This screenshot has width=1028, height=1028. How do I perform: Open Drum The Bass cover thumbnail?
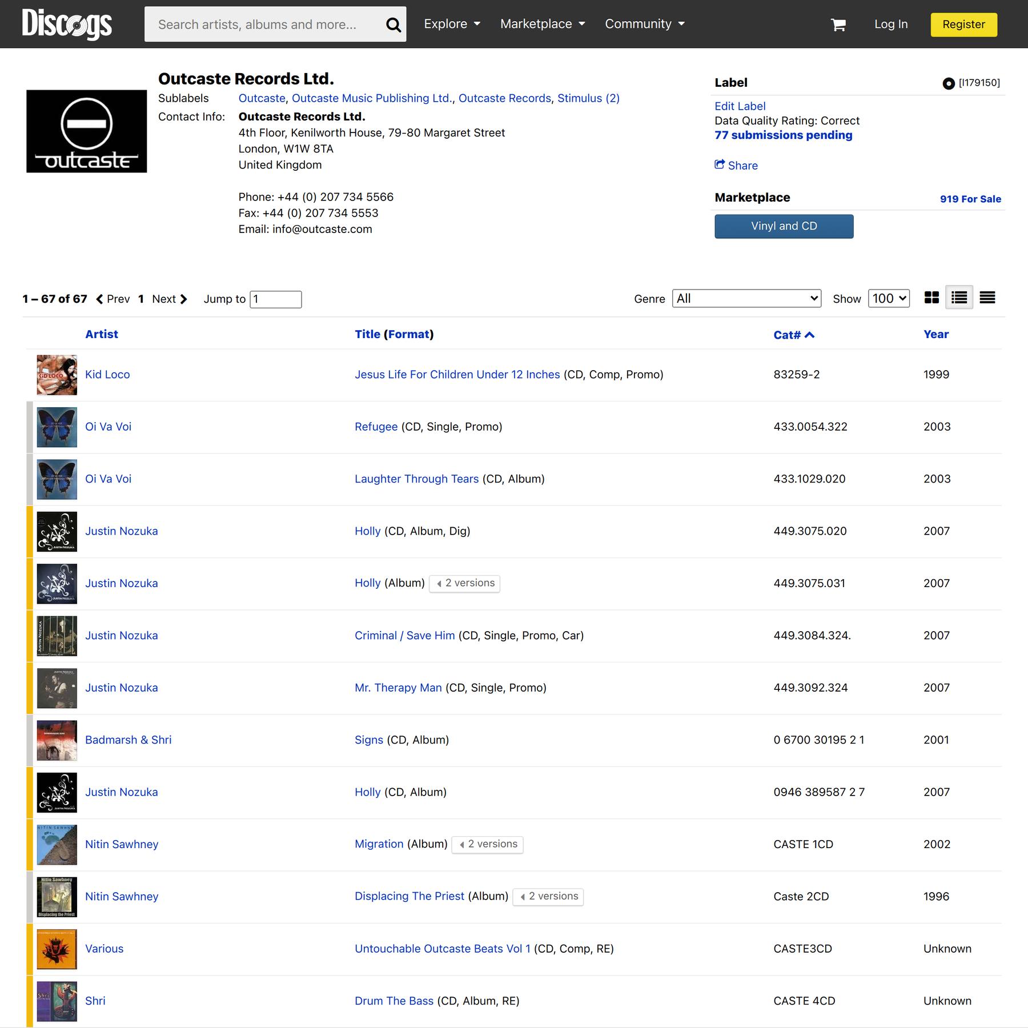[x=57, y=1001]
